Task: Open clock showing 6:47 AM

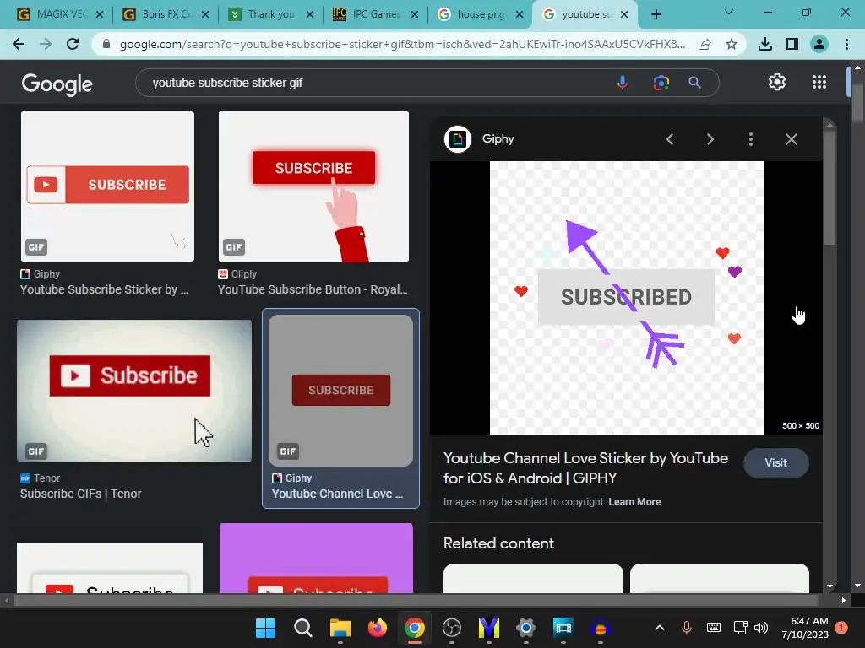Action: (x=805, y=628)
